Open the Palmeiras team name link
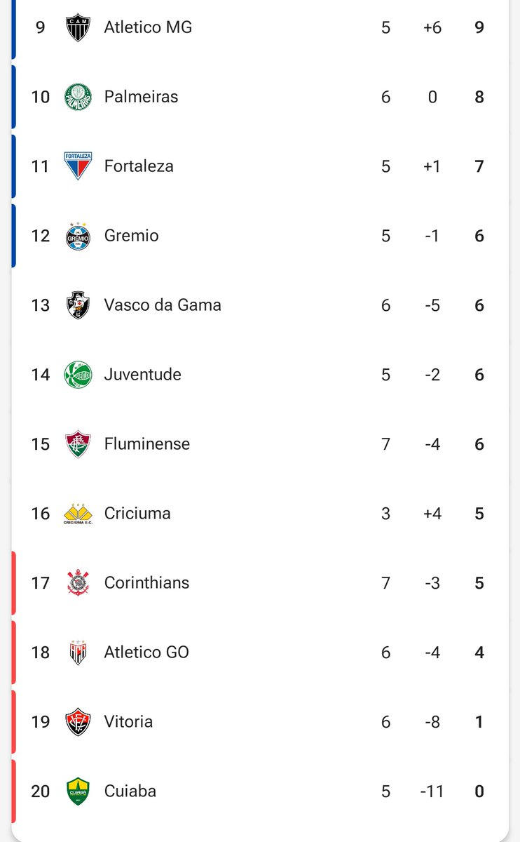This screenshot has height=842, width=520. [141, 97]
